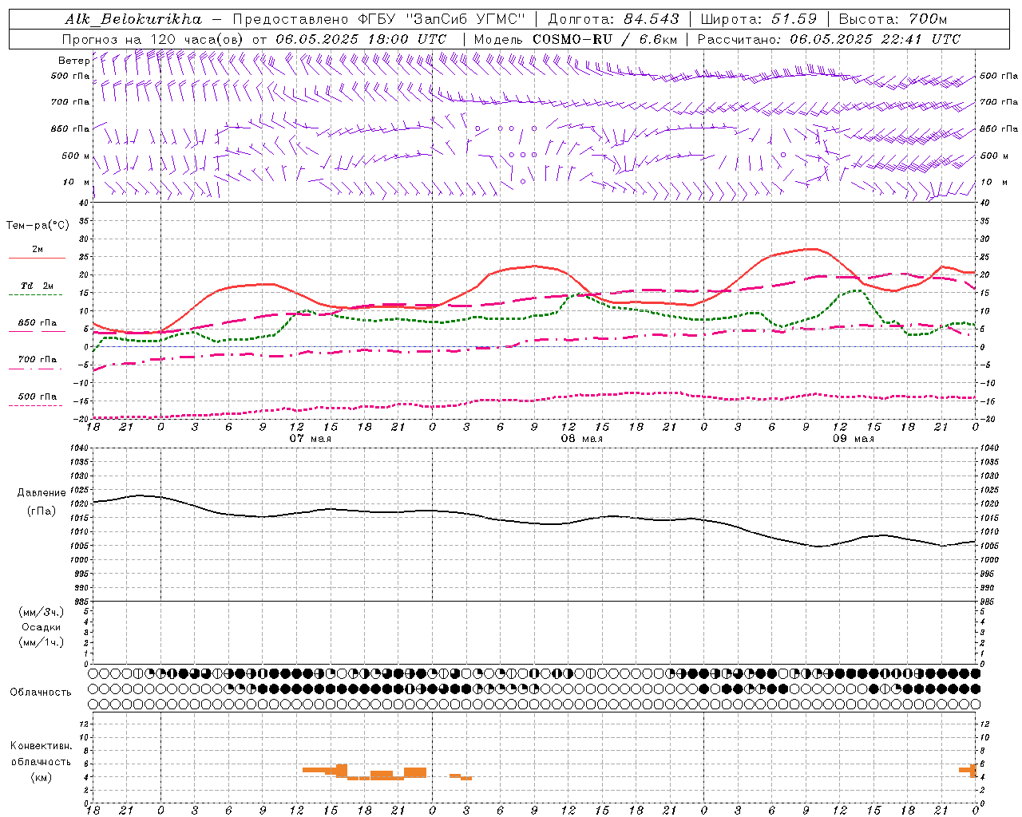Click the 'Конвективн.' convective cloud label
This screenshot has height=817, width=1022.
pos(42,746)
